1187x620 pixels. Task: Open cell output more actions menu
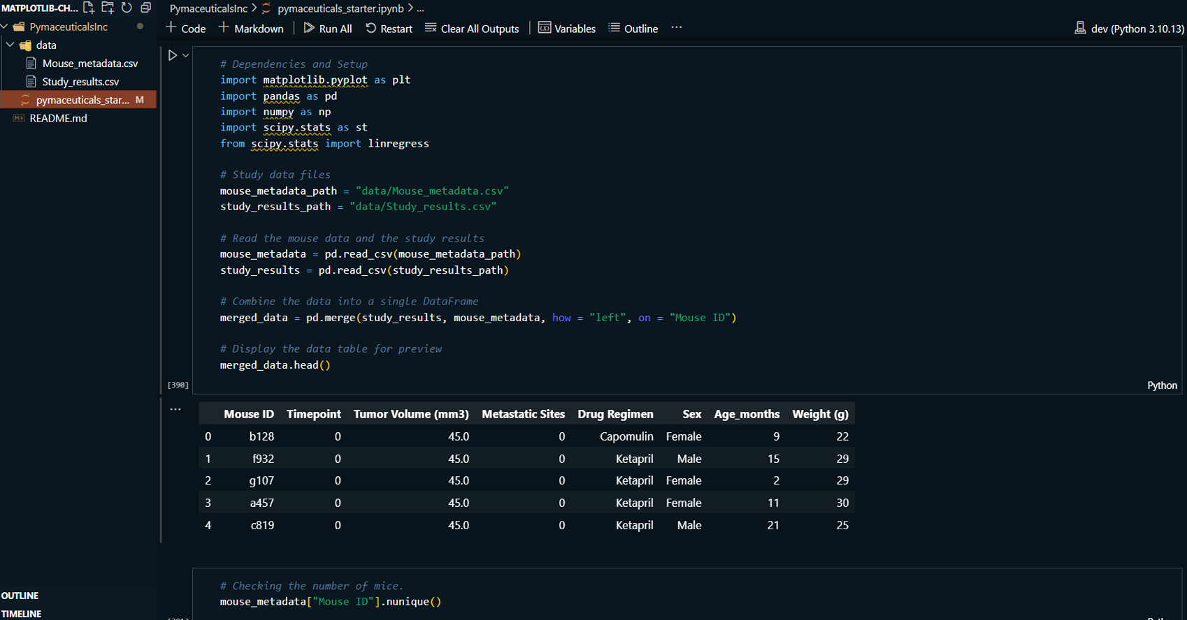click(x=175, y=410)
